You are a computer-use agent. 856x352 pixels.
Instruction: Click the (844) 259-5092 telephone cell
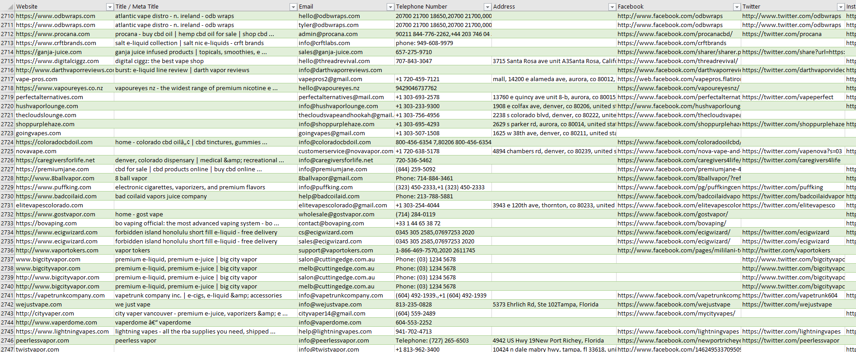click(443, 169)
